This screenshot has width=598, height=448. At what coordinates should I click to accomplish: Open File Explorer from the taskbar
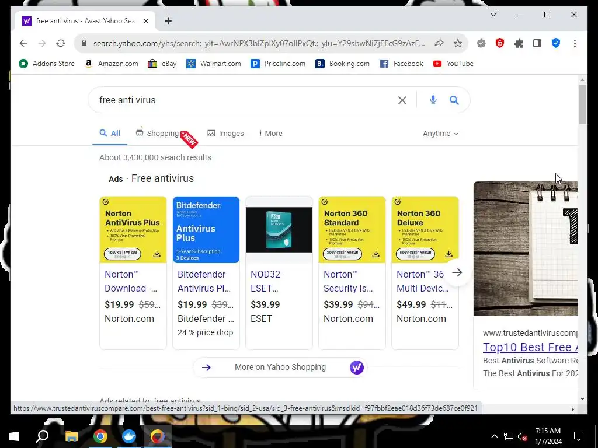(x=71, y=436)
